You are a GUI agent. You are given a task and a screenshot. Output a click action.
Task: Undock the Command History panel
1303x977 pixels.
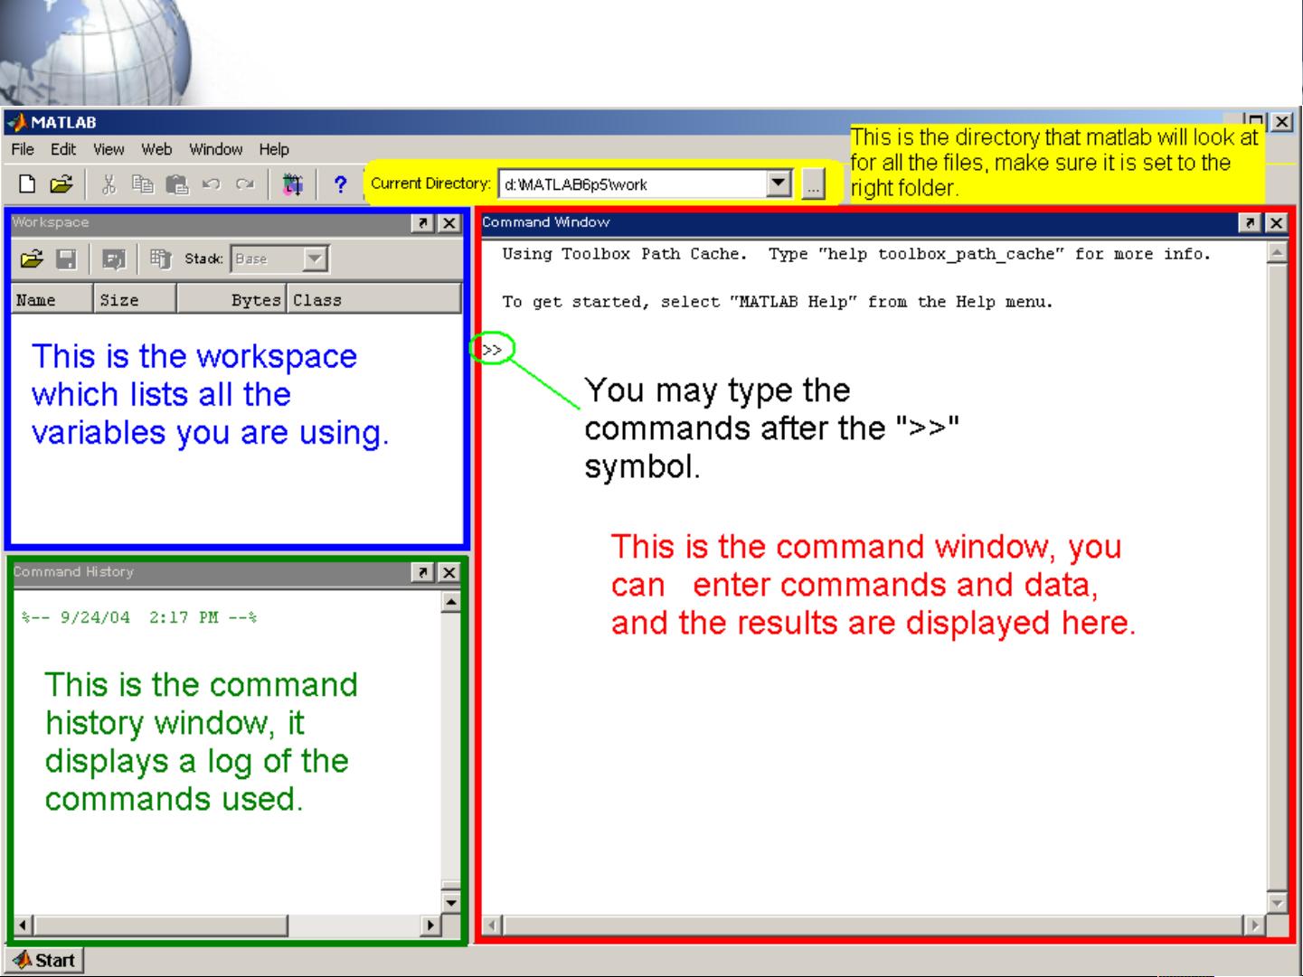coord(422,572)
